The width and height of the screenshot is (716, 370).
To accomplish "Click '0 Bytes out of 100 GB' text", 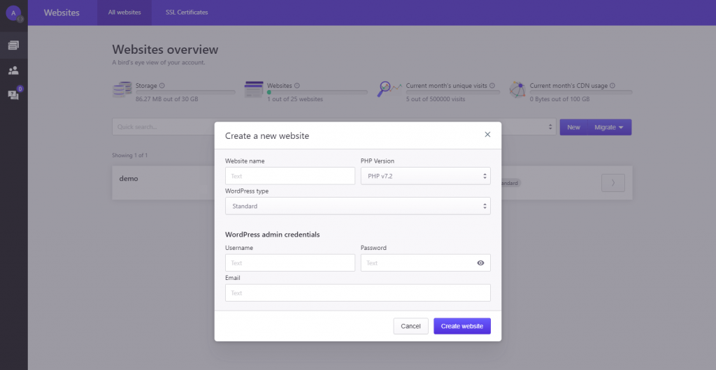I will (x=559, y=99).
